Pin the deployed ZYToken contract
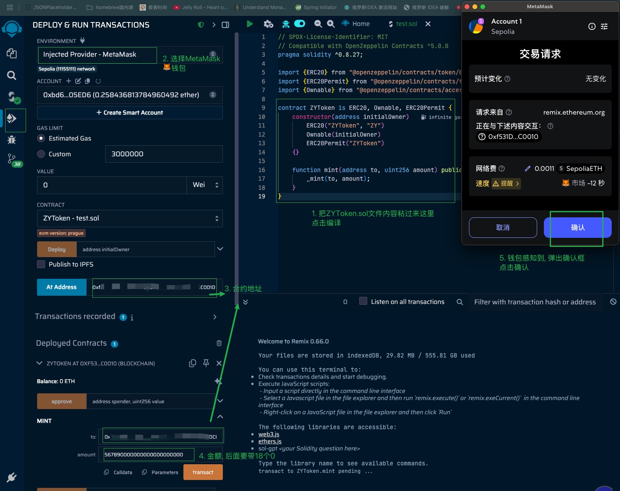Screen dimensions: 620x491 click(206, 363)
